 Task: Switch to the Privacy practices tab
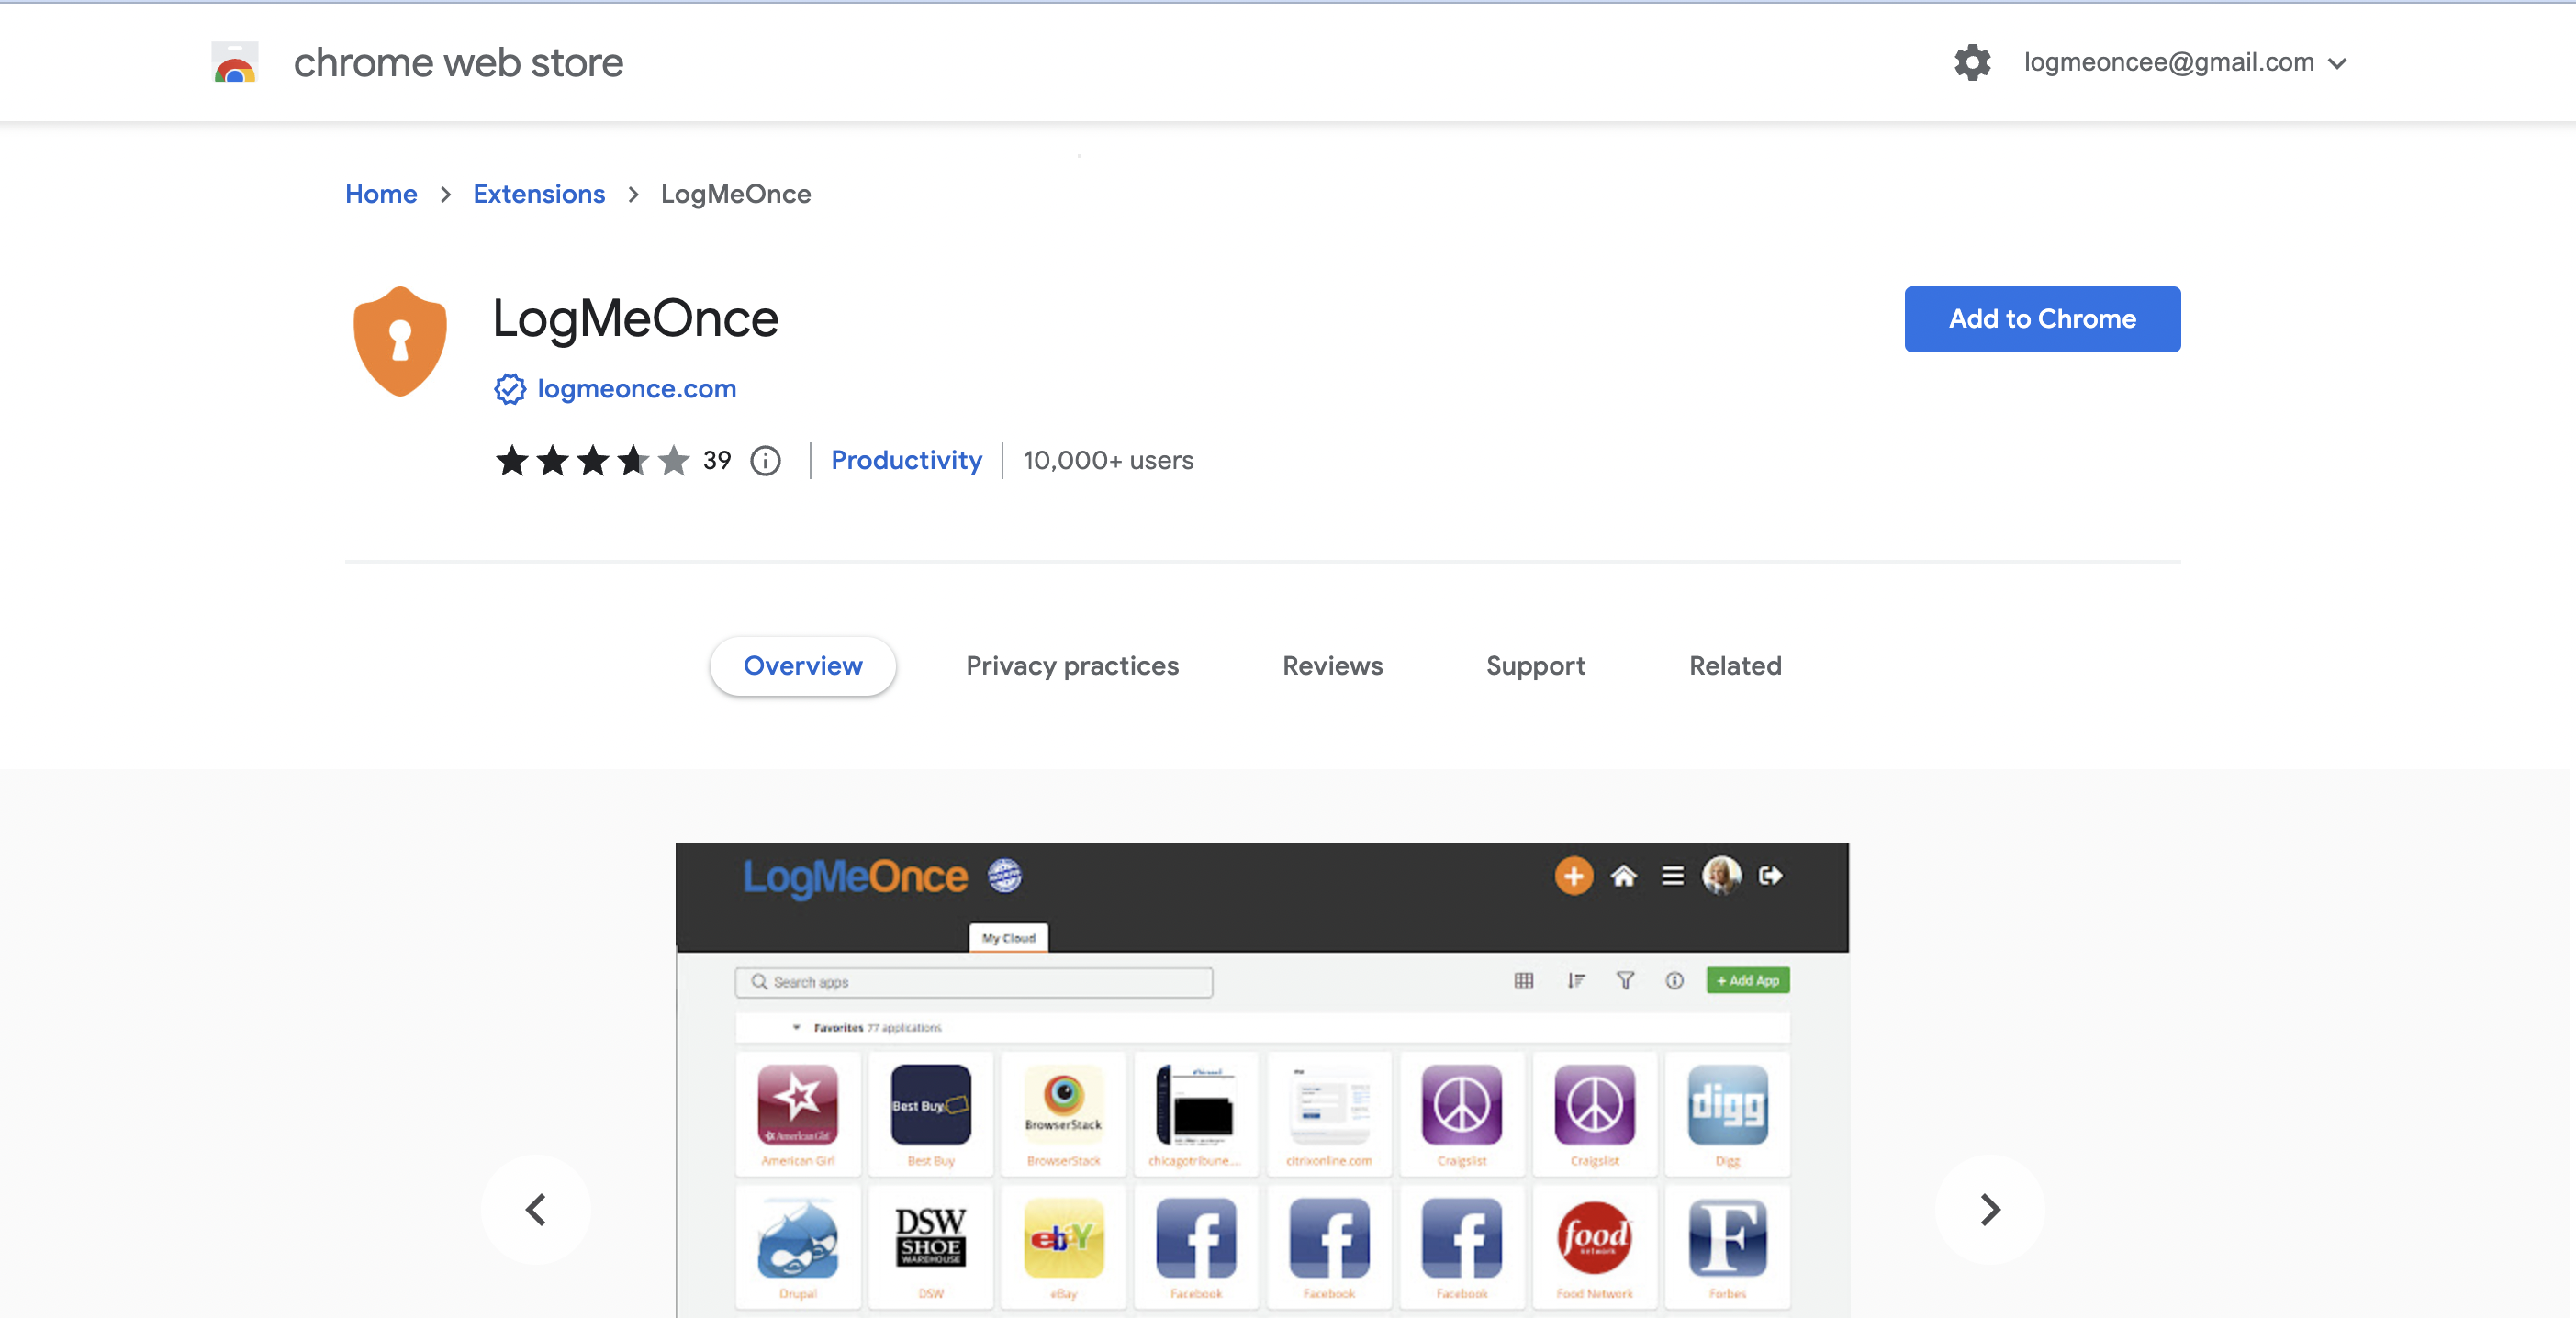click(x=1072, y=666)
